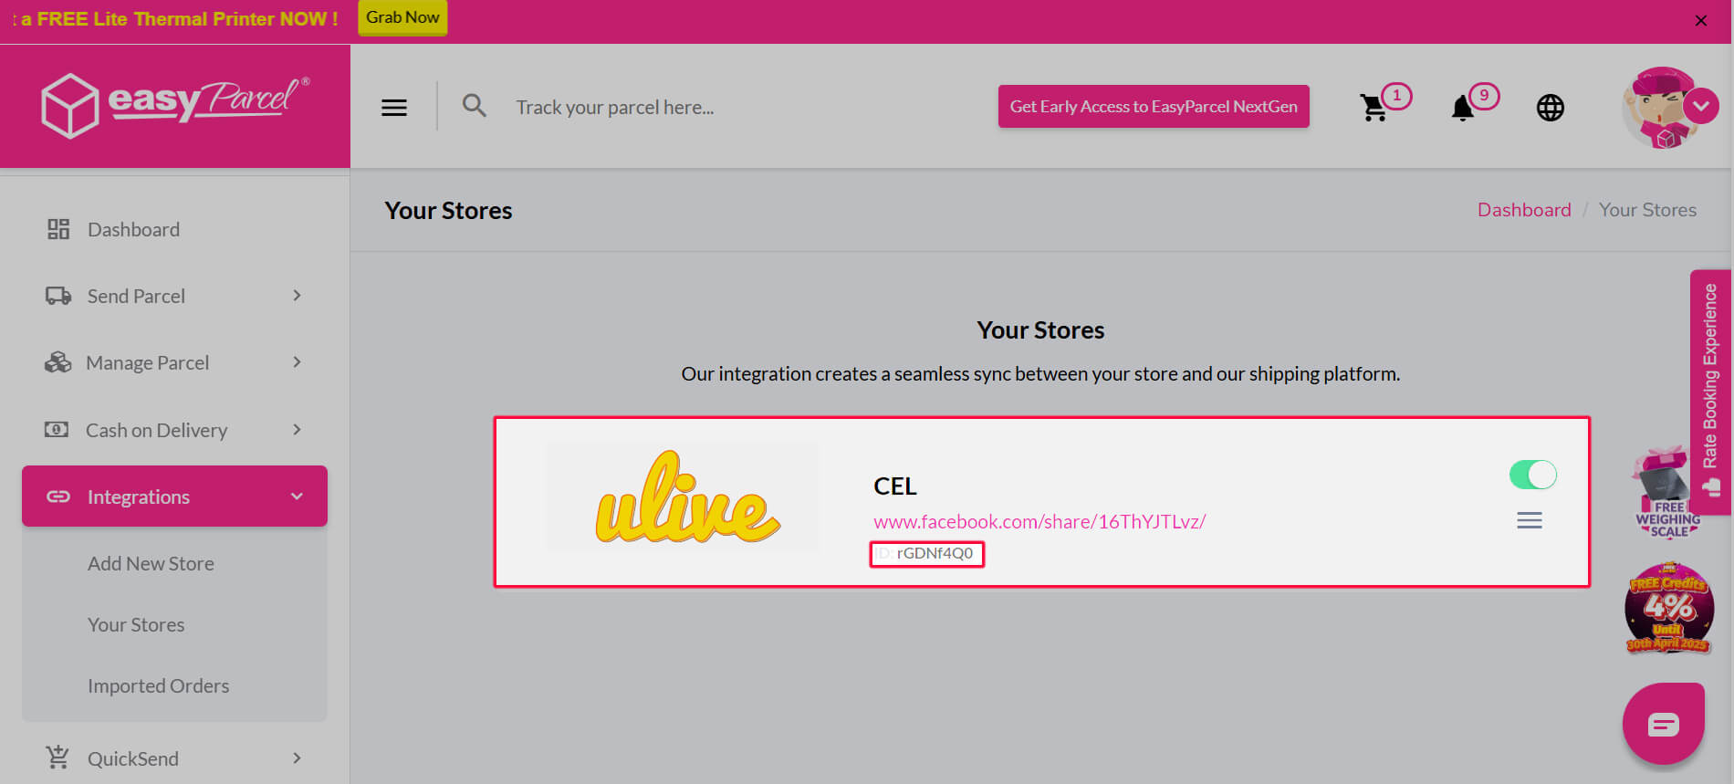Open Add New Store submenu item
The width and height of the screenshot is (1734, 784).
151,564
